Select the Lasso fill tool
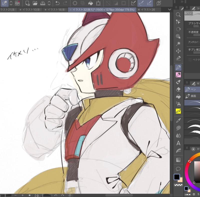 pyautogui.click(x=178, y=128)
